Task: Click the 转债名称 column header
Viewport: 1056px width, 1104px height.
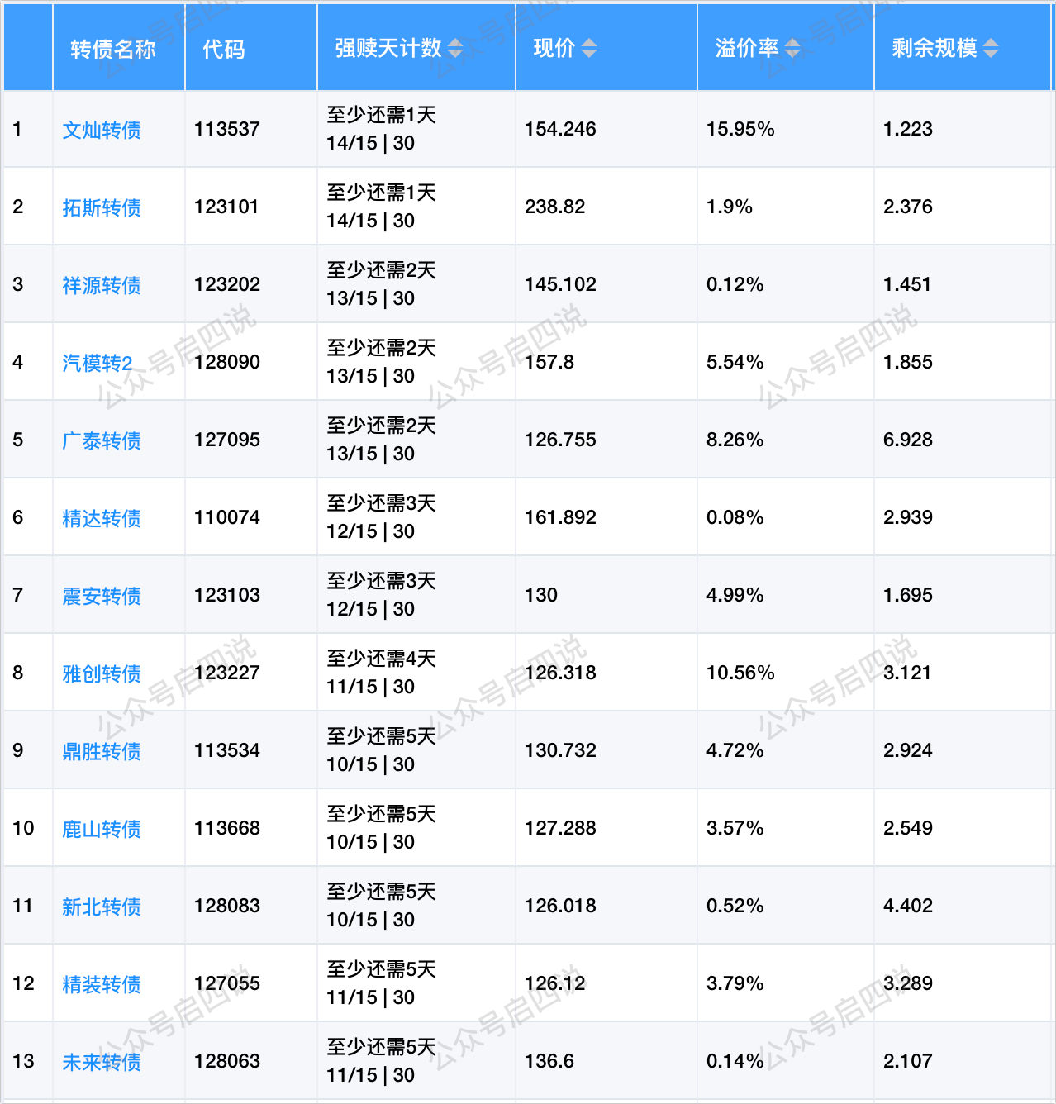Action: coord(113,49)
